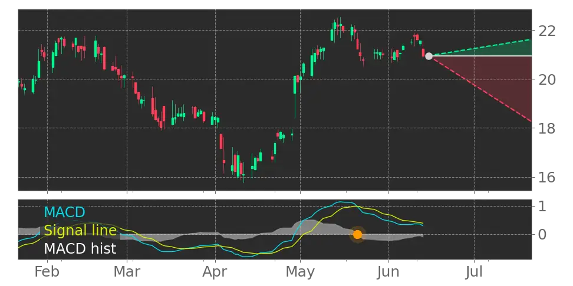Select the Signal line legend label
The width and height of the screenshot is (573, 286).
pos(80,230)
